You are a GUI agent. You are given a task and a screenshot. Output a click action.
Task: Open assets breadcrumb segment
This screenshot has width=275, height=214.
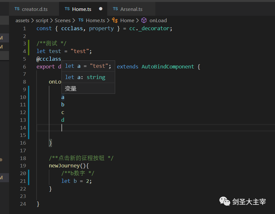pyautogui.click(x=23, y=21)
